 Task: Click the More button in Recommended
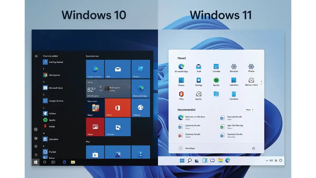[x=250, y=110]
